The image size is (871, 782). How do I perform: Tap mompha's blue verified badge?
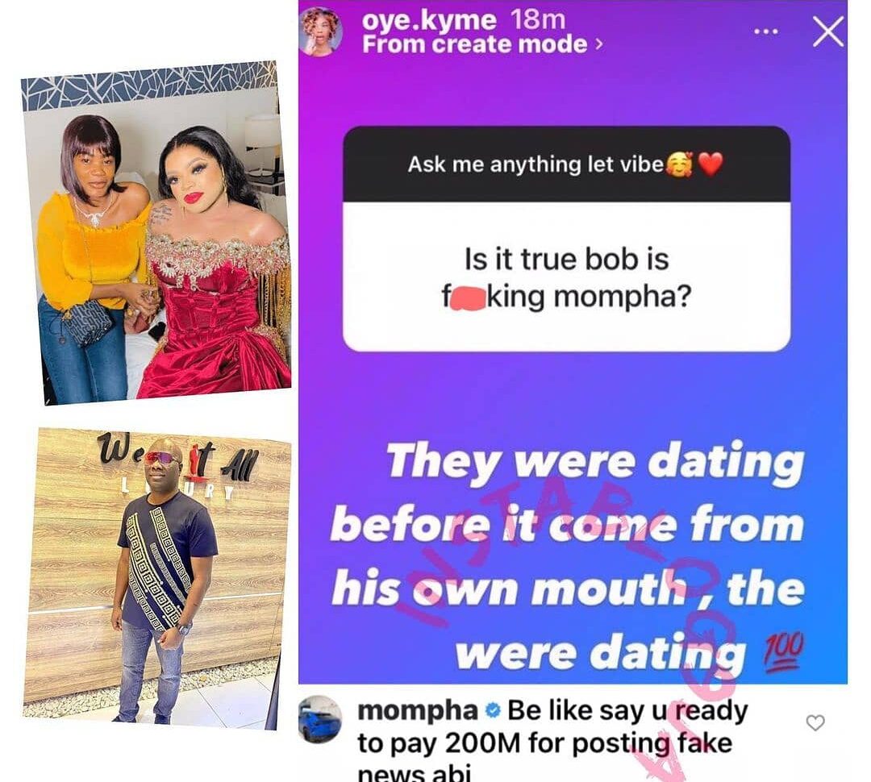click(493, 710)
